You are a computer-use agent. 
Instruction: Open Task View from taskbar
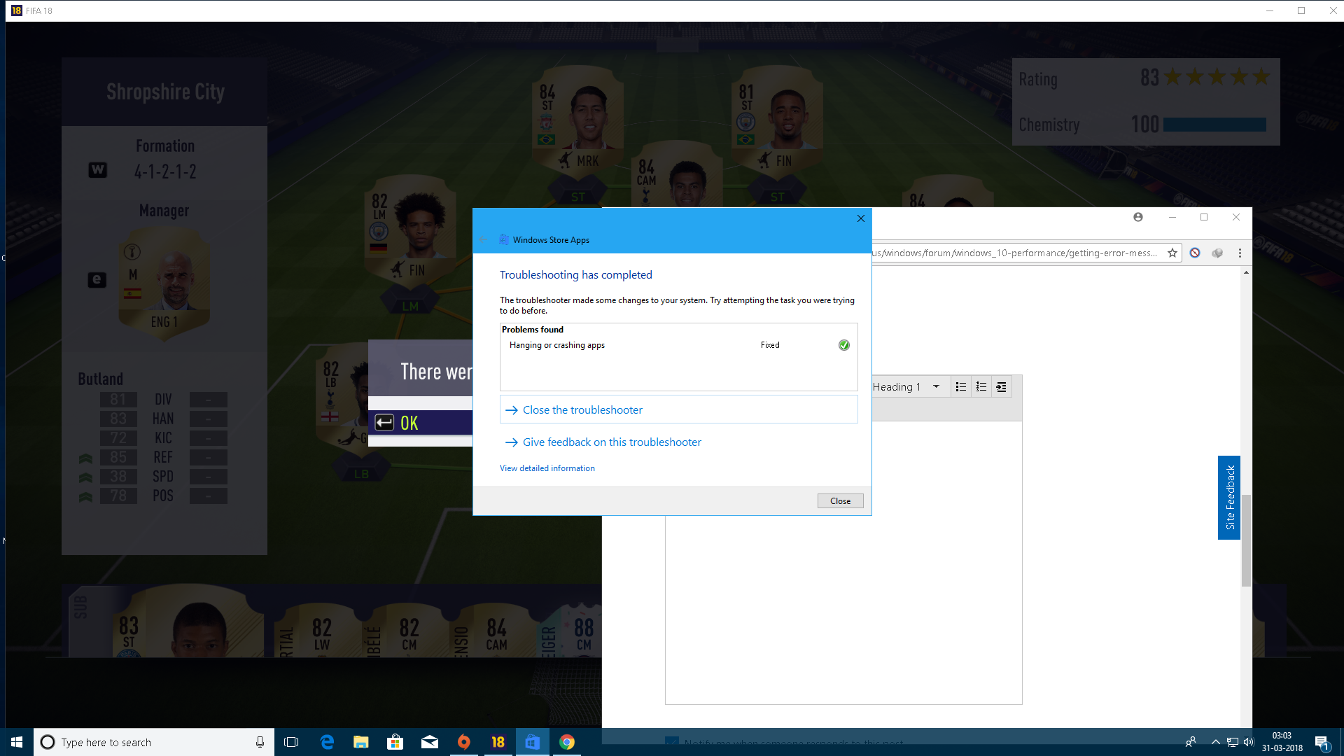291,742
